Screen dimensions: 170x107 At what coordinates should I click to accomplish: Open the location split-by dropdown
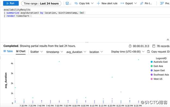point(96,52)
